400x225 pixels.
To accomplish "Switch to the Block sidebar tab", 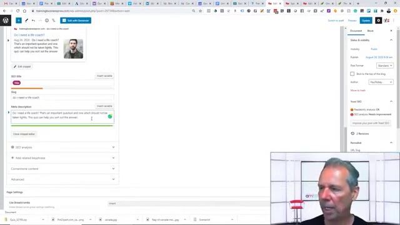I will [x=370, y=31].
